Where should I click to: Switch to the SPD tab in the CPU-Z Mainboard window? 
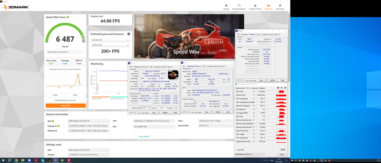pyautogui.click(x=204, y=66)
